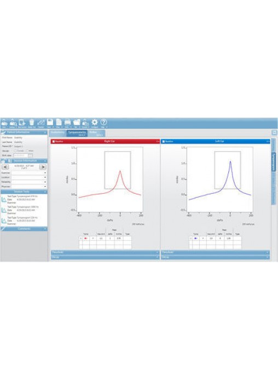Open the Location dropdown
Image resolution: width=278 pixels, height=381 pixels.
tap(29, 177)
